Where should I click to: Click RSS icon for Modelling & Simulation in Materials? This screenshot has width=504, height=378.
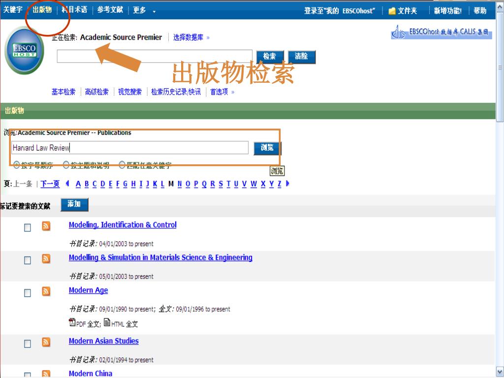[x=46, y=258]
